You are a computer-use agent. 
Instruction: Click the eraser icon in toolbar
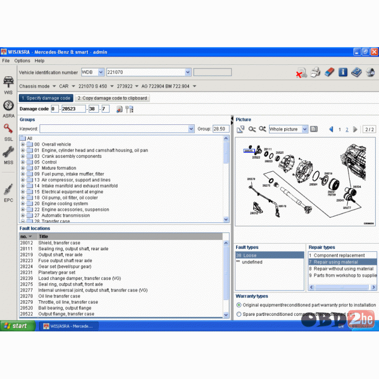[329, 72]
